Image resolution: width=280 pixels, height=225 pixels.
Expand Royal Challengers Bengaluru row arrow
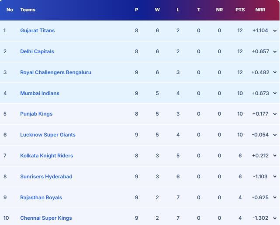coord(275,72)
